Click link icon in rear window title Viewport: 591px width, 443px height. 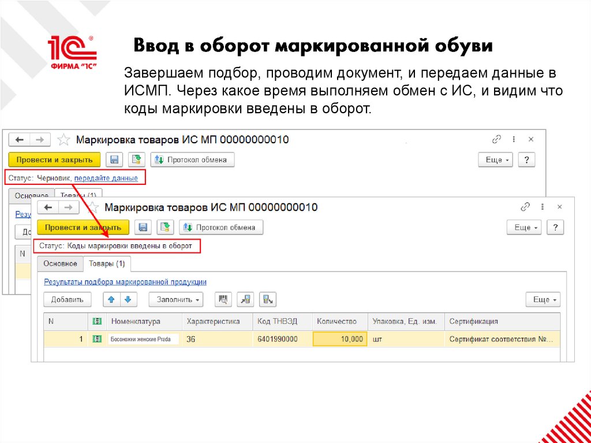click(x=496, y=139)
